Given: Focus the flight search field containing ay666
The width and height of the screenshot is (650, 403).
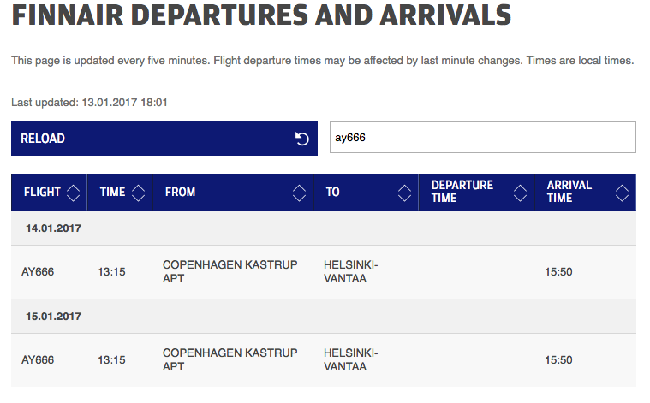Looking at the screenshot, I should point(482,138).
